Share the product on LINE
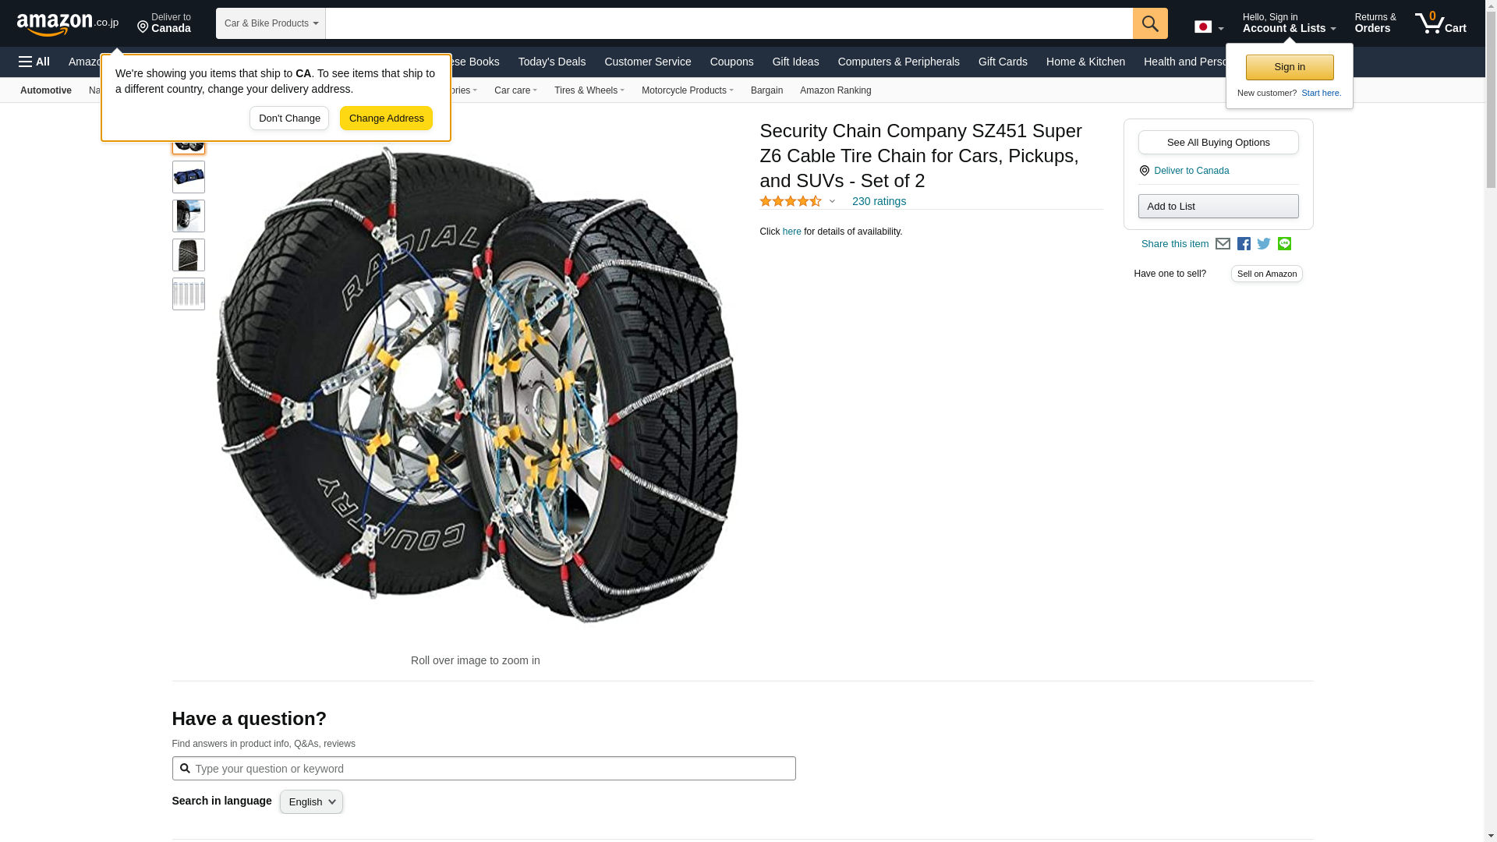Image resolution: width=1497 pixels, height=842 pixels. pyautogui.click(x=1284, y=244)
